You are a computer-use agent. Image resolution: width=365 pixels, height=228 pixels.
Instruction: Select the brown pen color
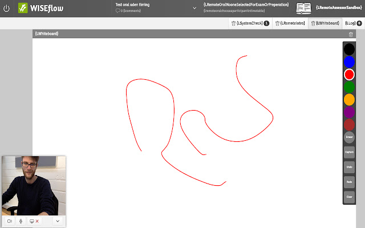pos(349,125)
